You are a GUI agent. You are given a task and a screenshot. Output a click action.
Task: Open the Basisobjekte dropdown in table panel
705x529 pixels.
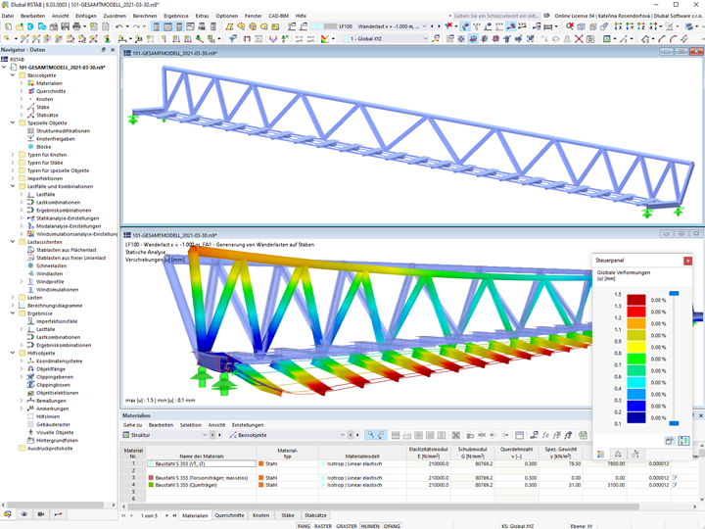click(343, 435)
